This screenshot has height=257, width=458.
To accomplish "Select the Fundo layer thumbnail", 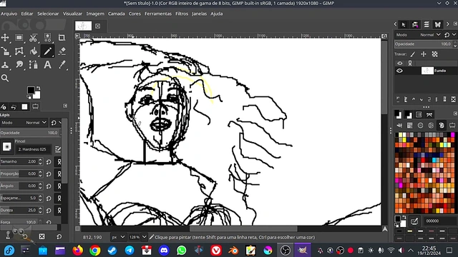I will [x=427, y=71].
